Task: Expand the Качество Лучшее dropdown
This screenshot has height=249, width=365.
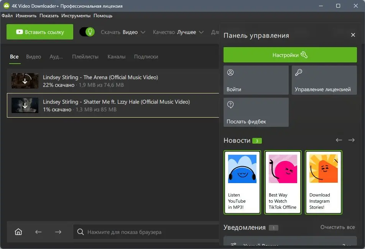Action: click(178, 32)
